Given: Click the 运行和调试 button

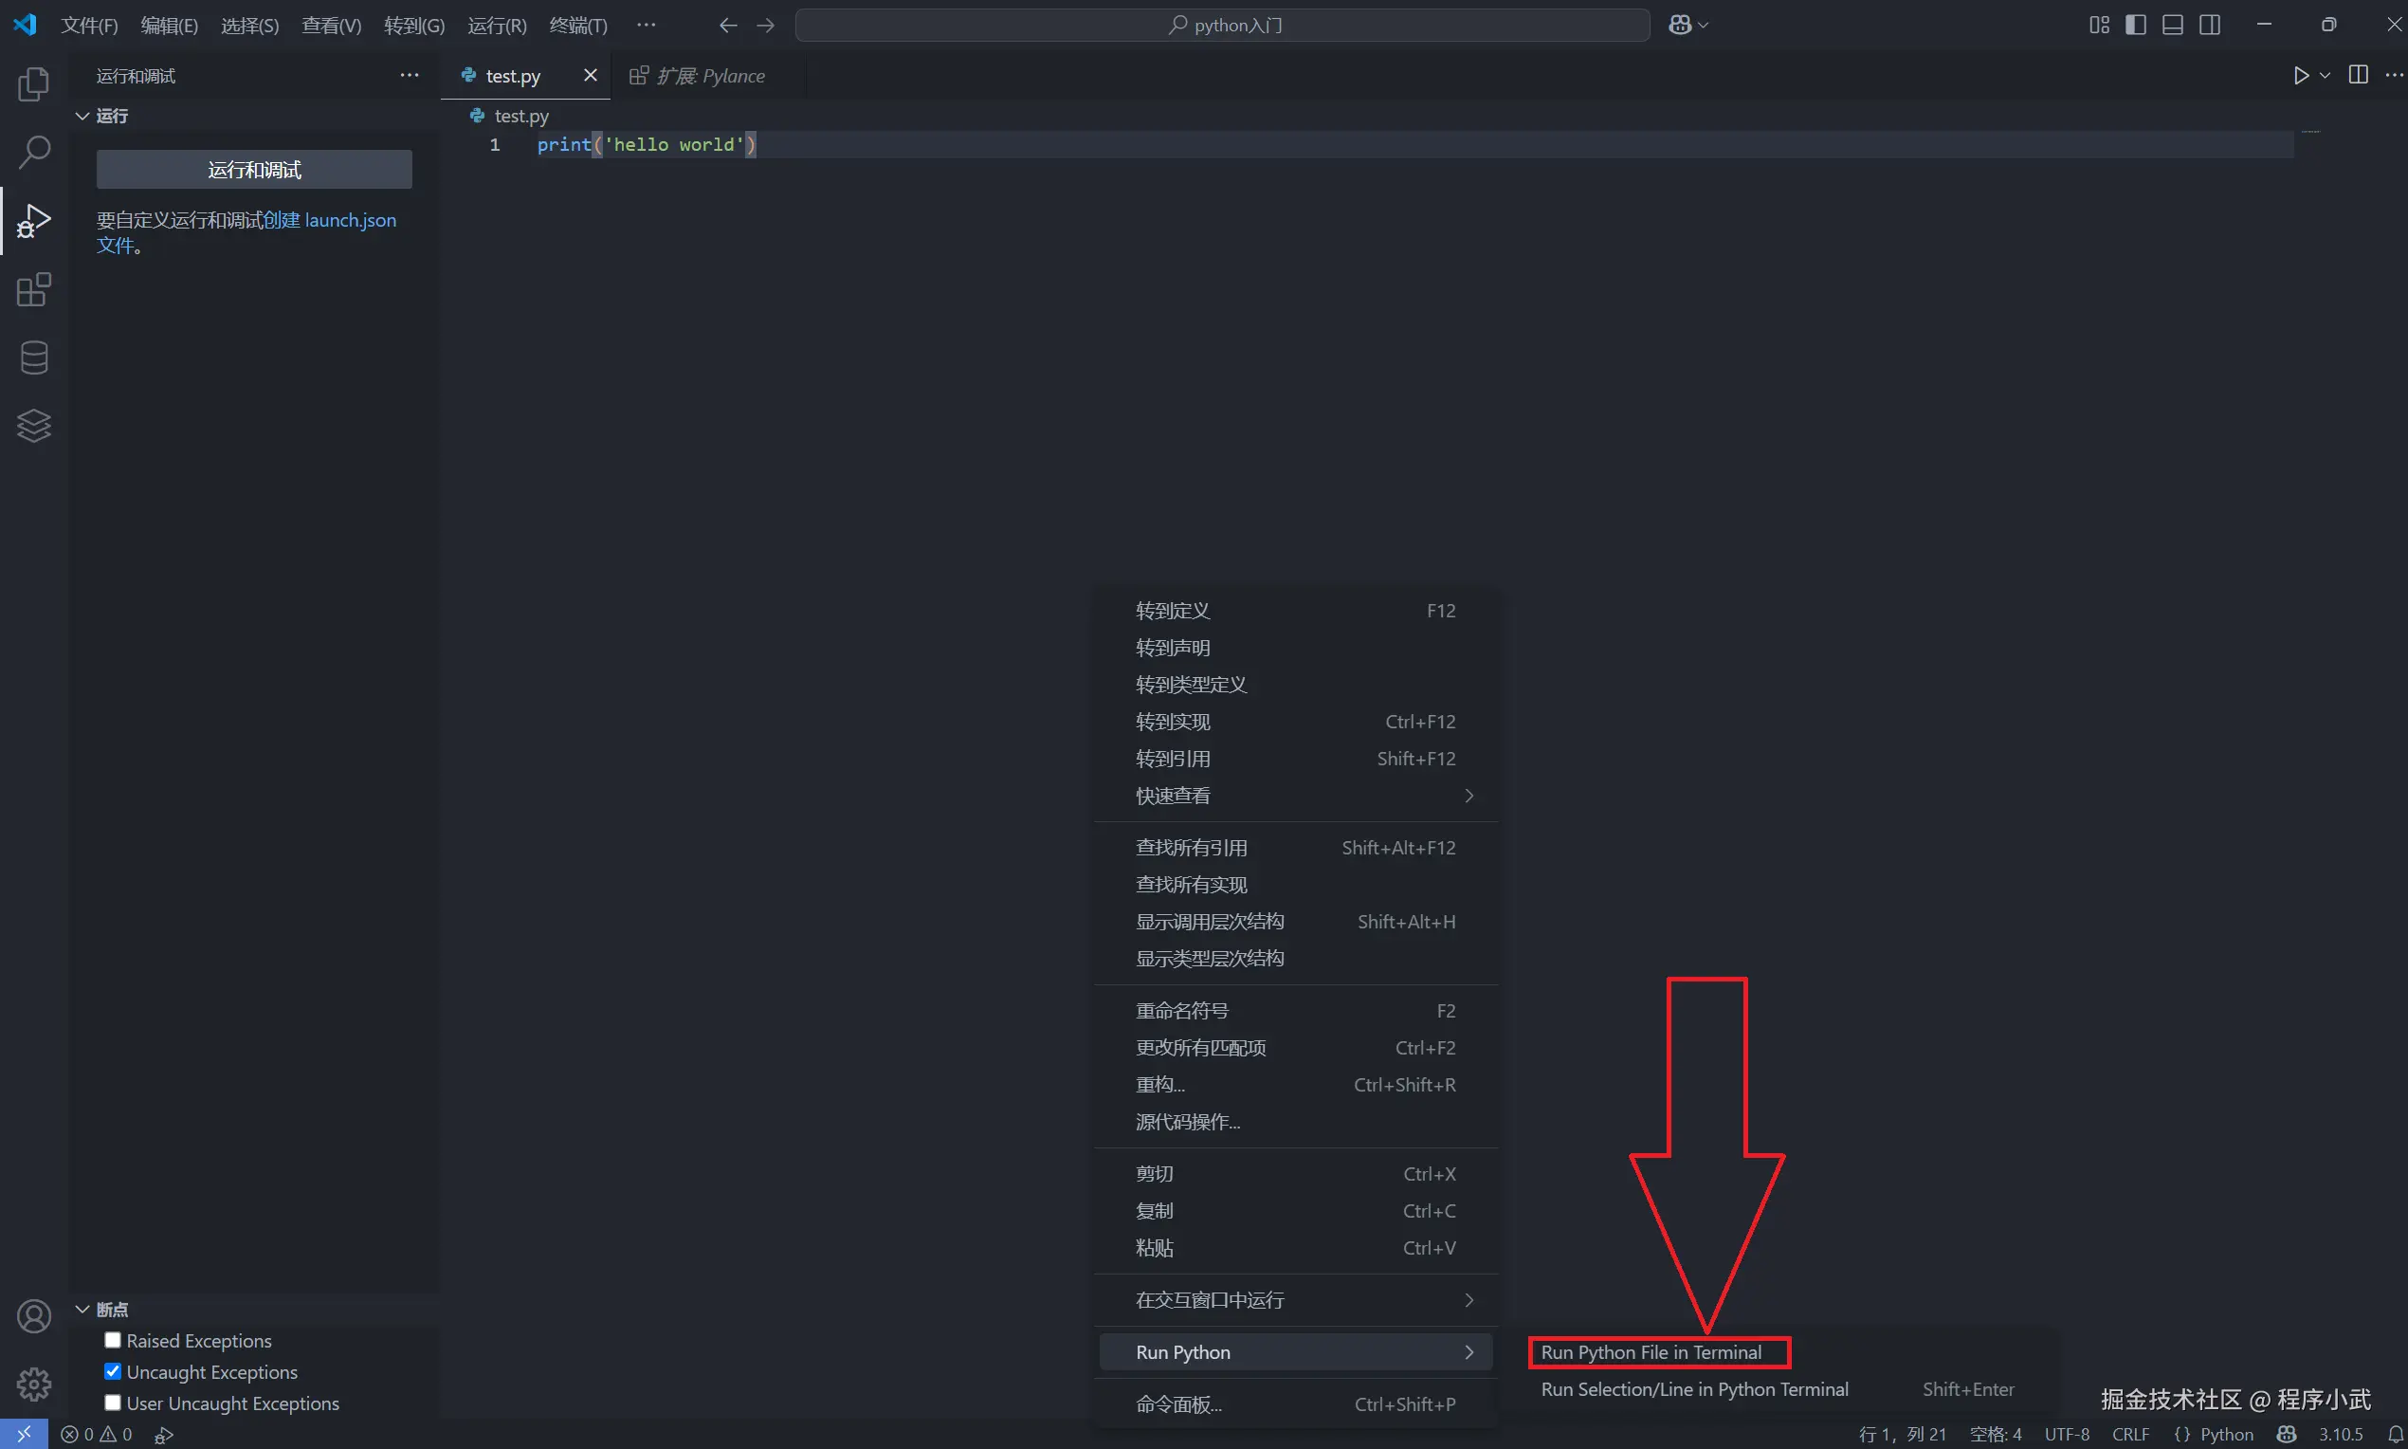Looking at the screenshot, I should point(254,169).
